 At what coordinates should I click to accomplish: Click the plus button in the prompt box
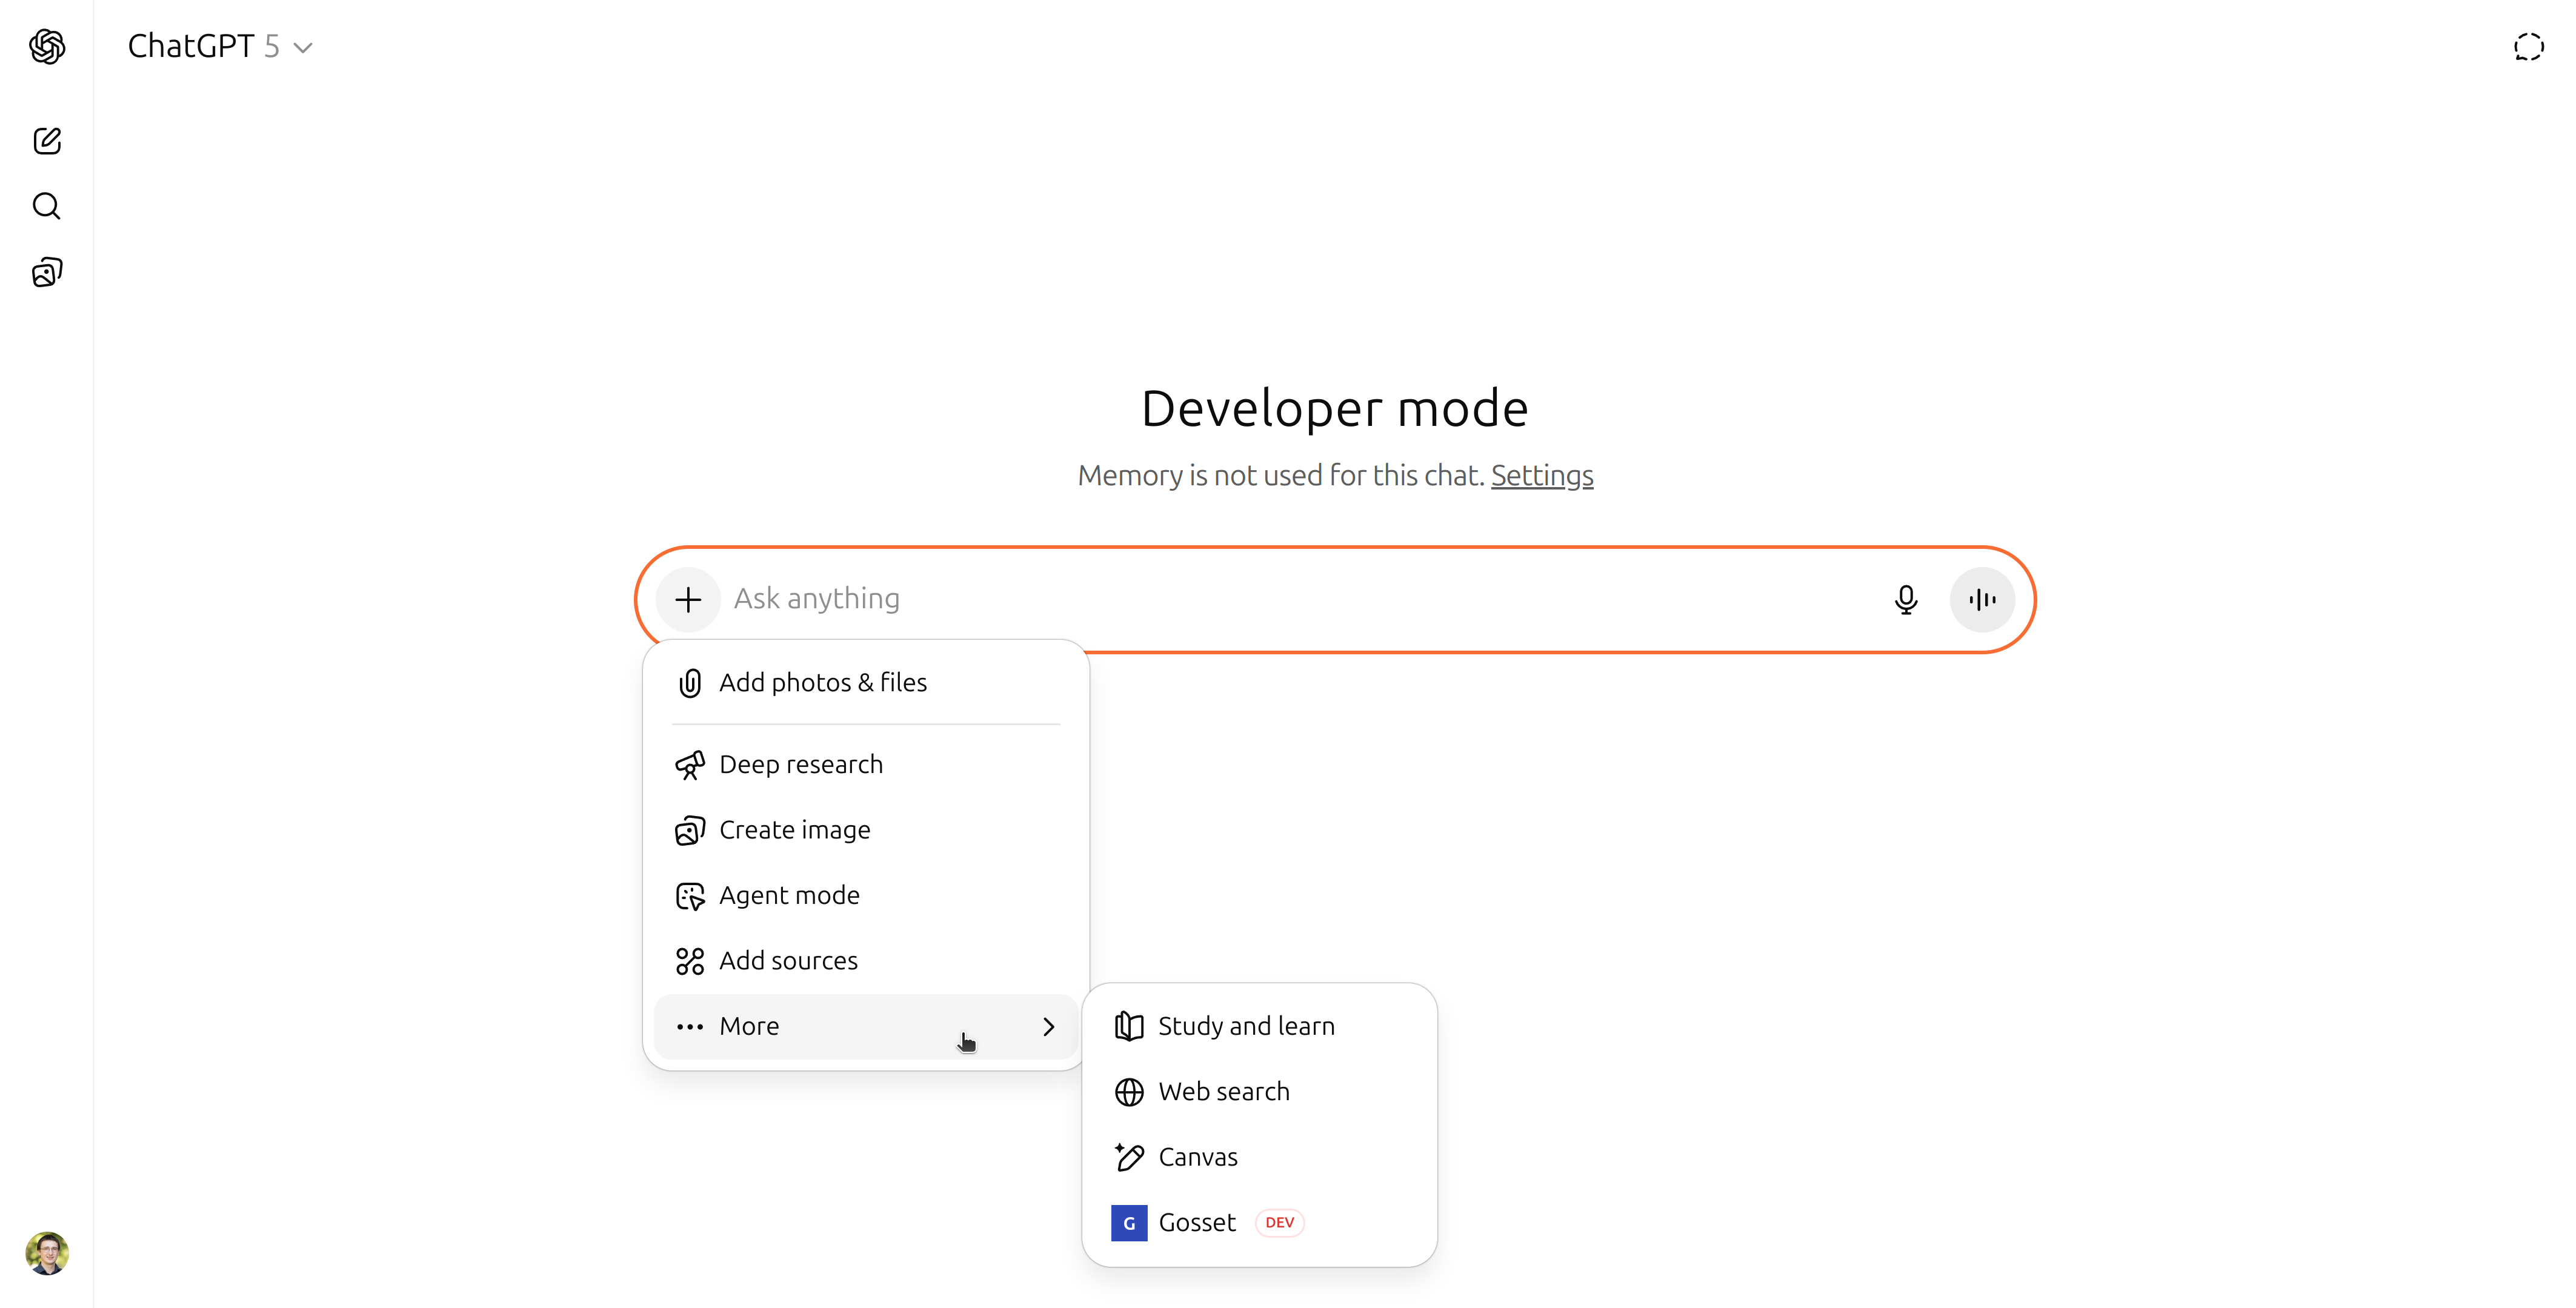pyautogui.click(x=688, y=599)
